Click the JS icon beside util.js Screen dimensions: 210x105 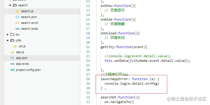tap(15, 46)
